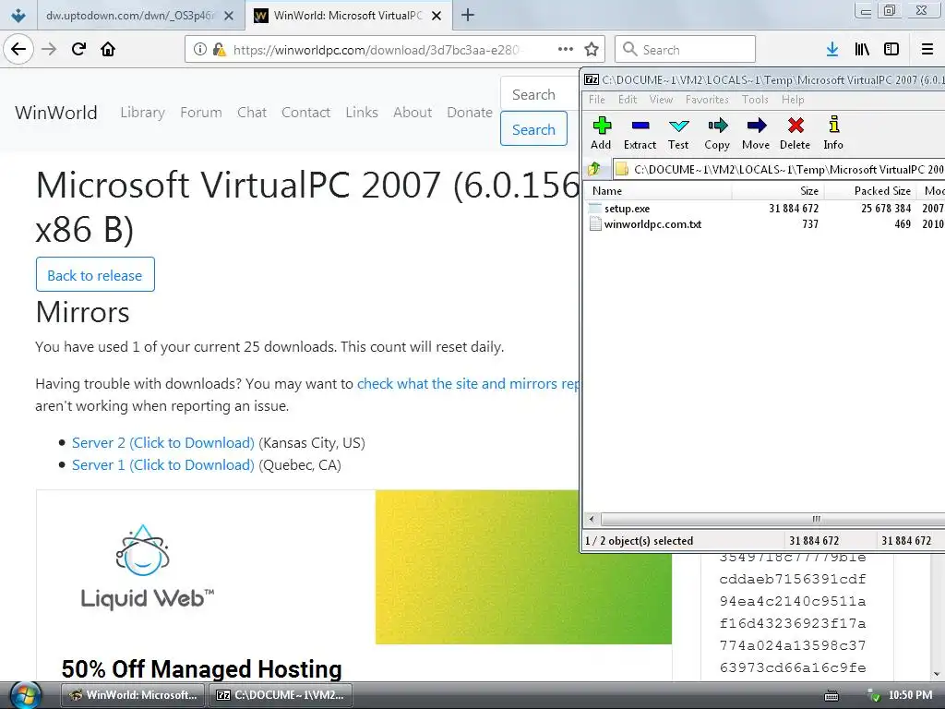Click the Back to release button

[95, 274]
